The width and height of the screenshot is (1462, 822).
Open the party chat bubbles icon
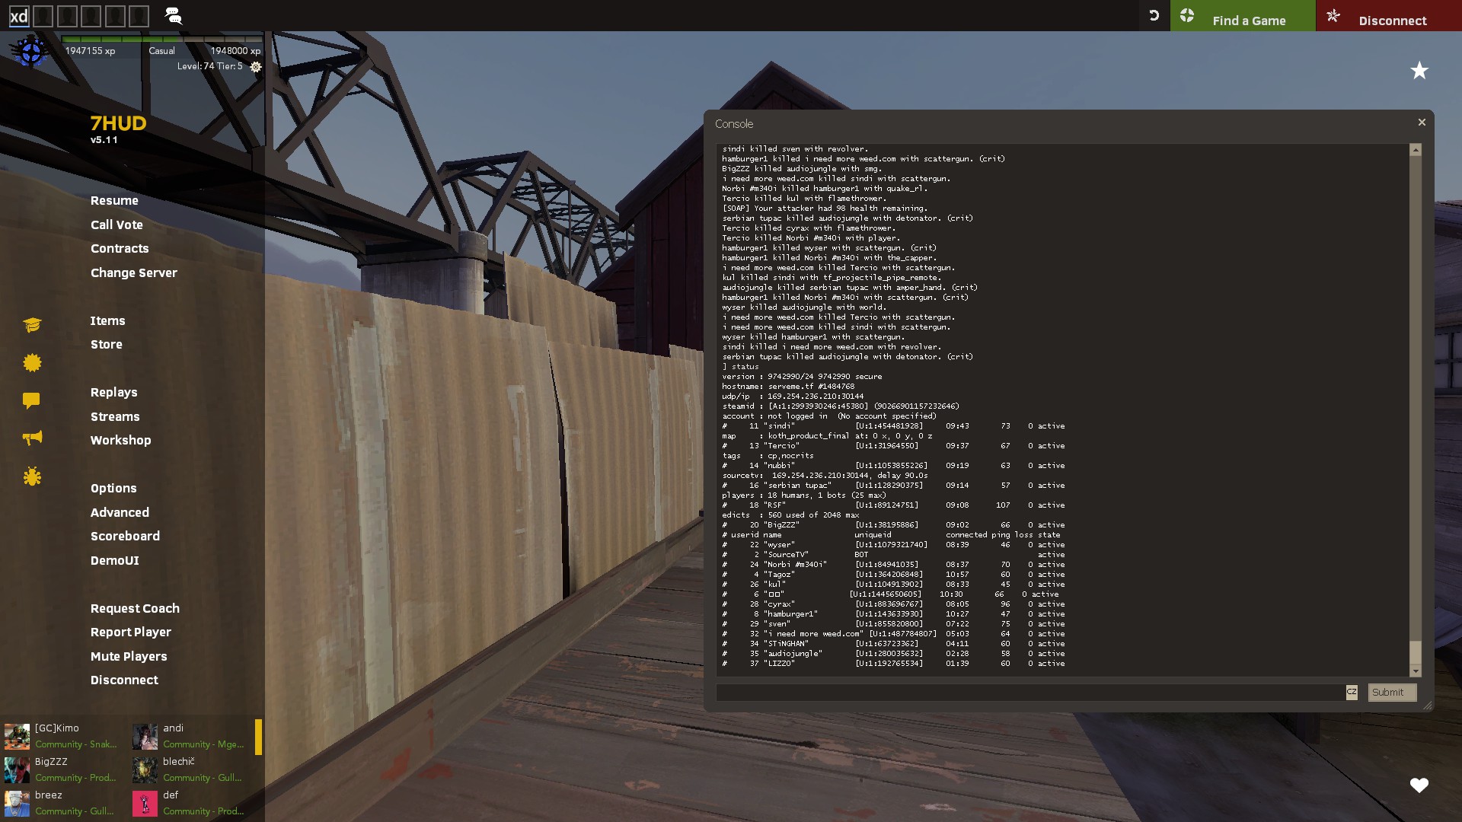174,16
